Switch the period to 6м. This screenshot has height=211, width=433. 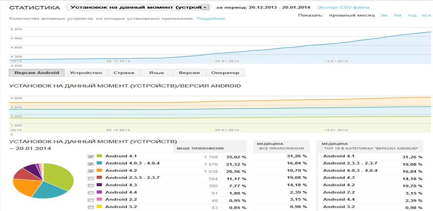tap(397, 15)
